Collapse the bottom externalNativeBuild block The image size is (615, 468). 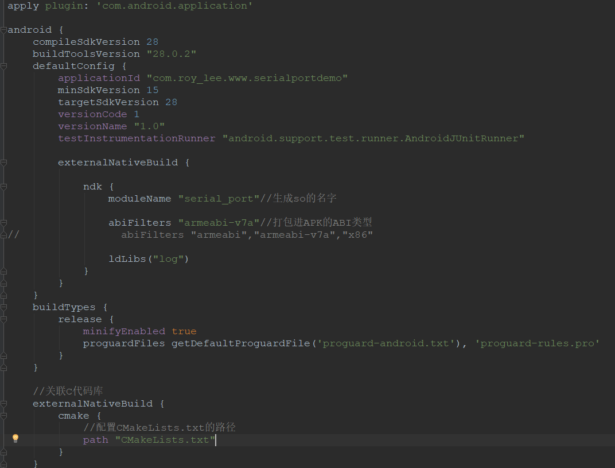point(3,403)
